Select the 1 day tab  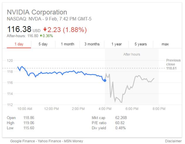[x=19, y=44]
